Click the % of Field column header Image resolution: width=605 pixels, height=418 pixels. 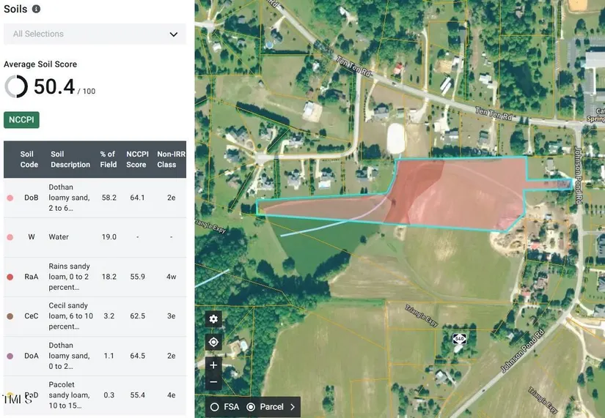click(108, 160)
